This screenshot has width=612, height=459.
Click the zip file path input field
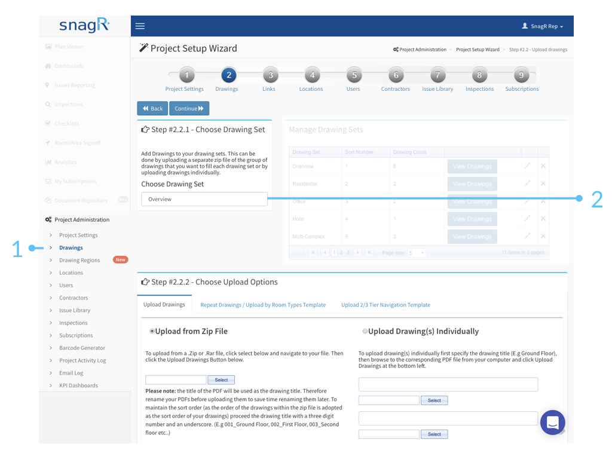coord(176,380)
